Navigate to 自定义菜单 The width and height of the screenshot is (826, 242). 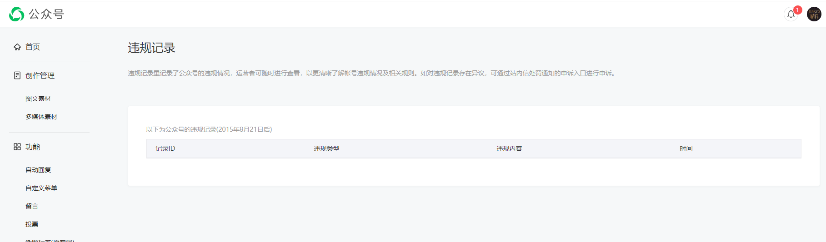coord(41,188)
